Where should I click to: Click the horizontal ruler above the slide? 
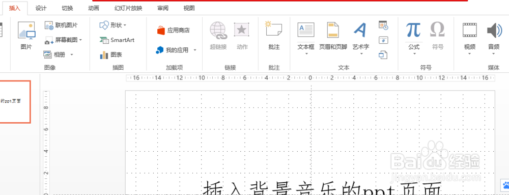point(310,78)
